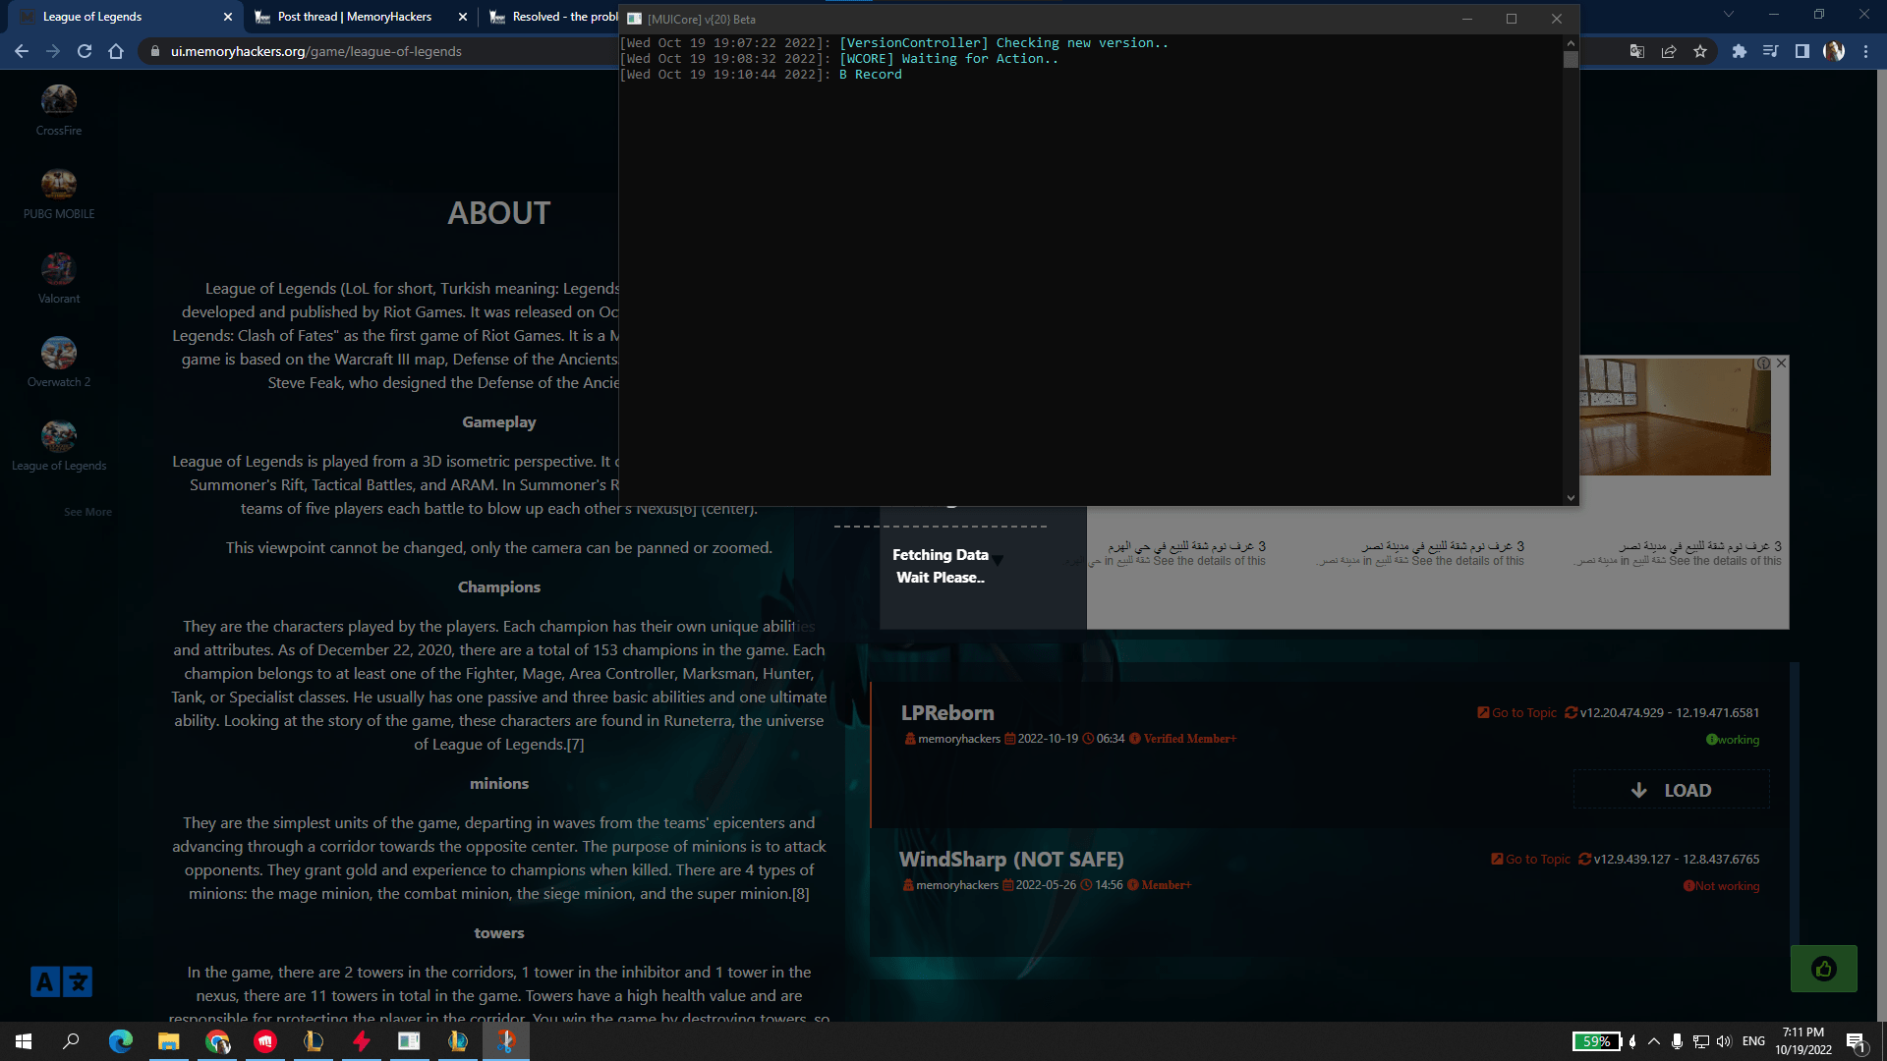This screenshot has height=1061, width=1887.
Task: Open Go to Topic link for LPReborn
Action: [1517, 712]
